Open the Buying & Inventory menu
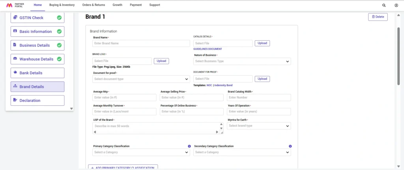 62,5
